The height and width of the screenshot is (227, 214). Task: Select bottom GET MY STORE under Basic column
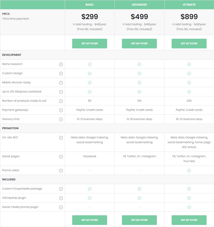pos(90,220)
